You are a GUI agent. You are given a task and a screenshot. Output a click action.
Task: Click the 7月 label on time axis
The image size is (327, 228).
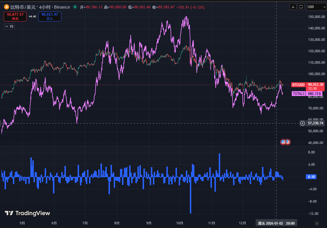(x=85, y=223)
